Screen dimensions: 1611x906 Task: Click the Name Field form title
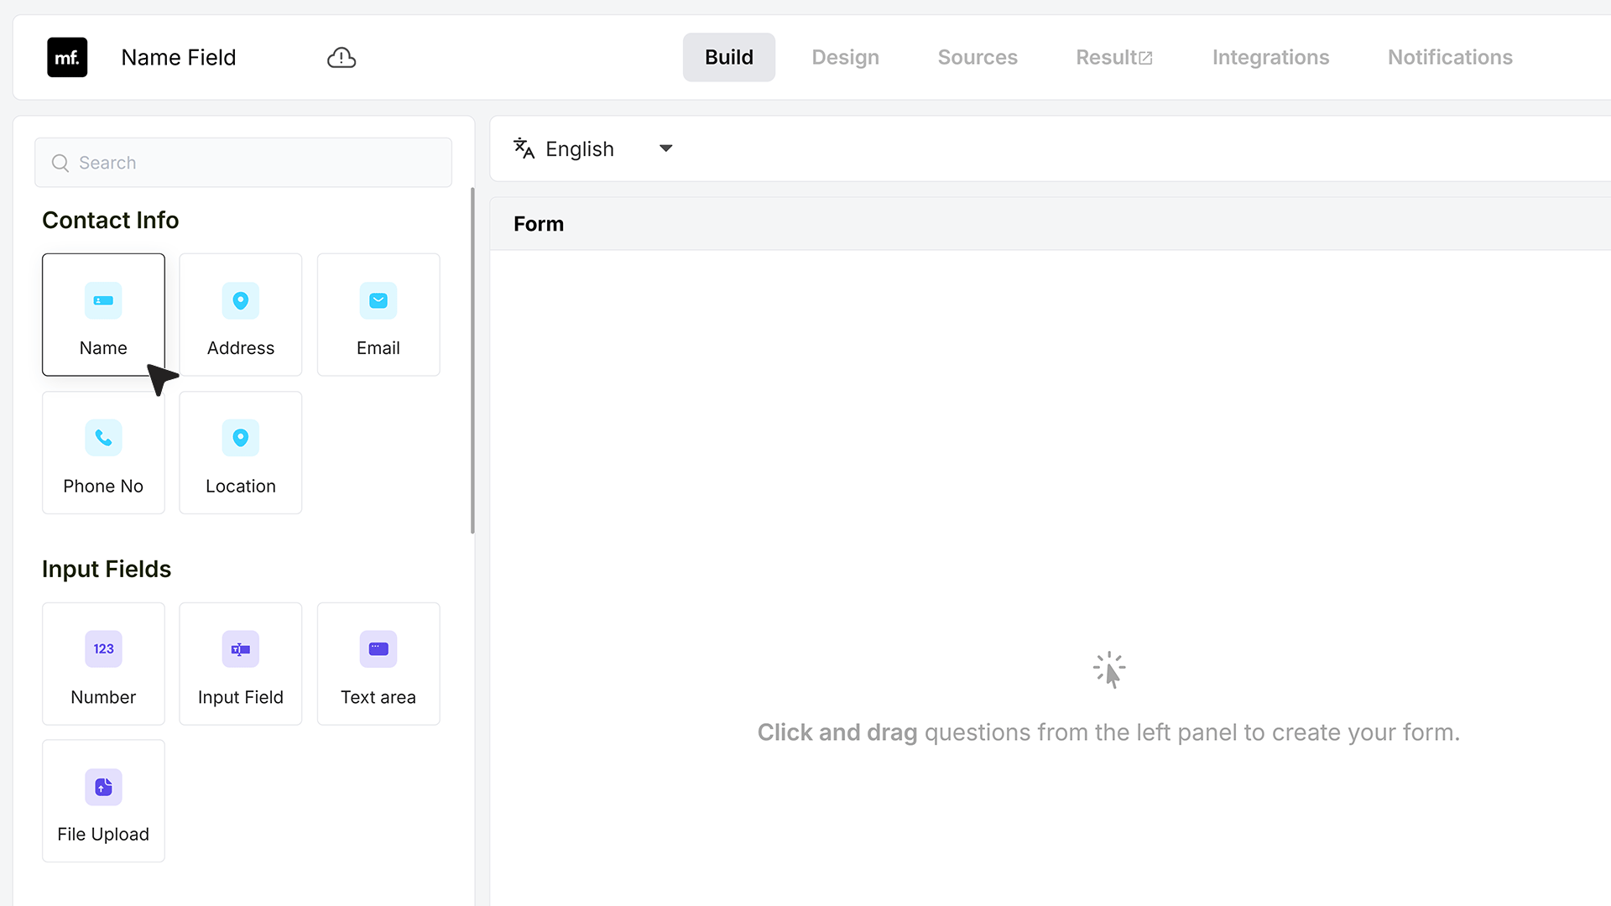tap(179, 57)
